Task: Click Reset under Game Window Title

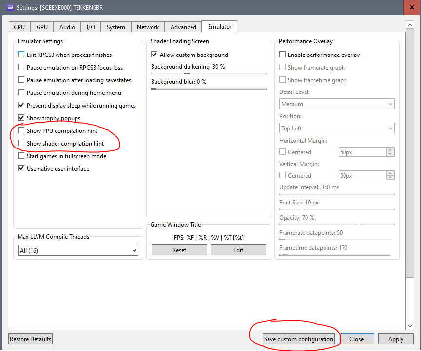Action: click(179, 250)
